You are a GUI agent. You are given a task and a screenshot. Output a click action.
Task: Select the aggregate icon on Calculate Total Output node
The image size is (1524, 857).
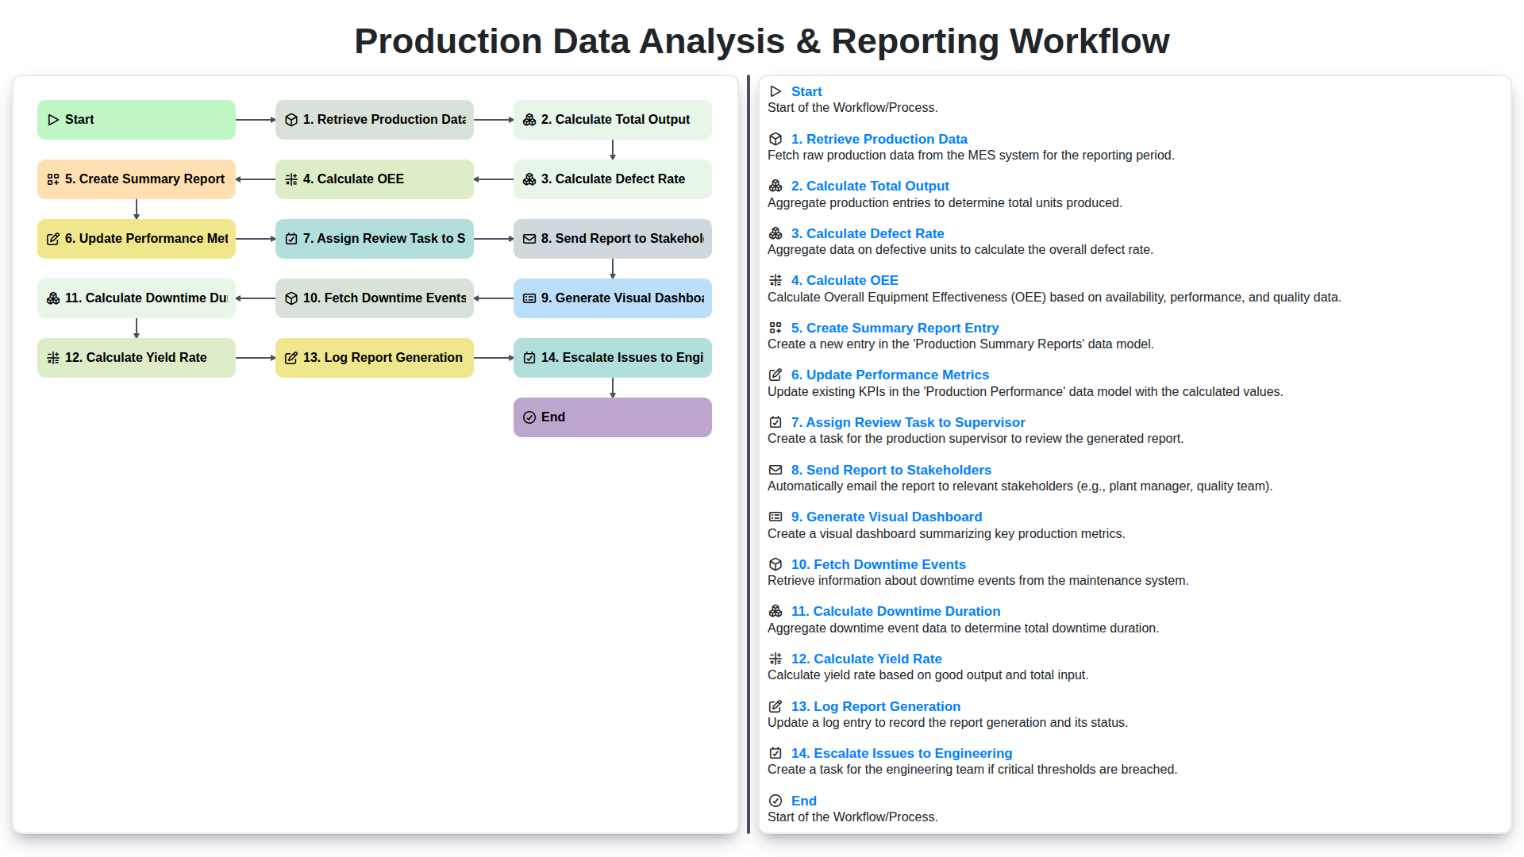[x=529, y=119]
